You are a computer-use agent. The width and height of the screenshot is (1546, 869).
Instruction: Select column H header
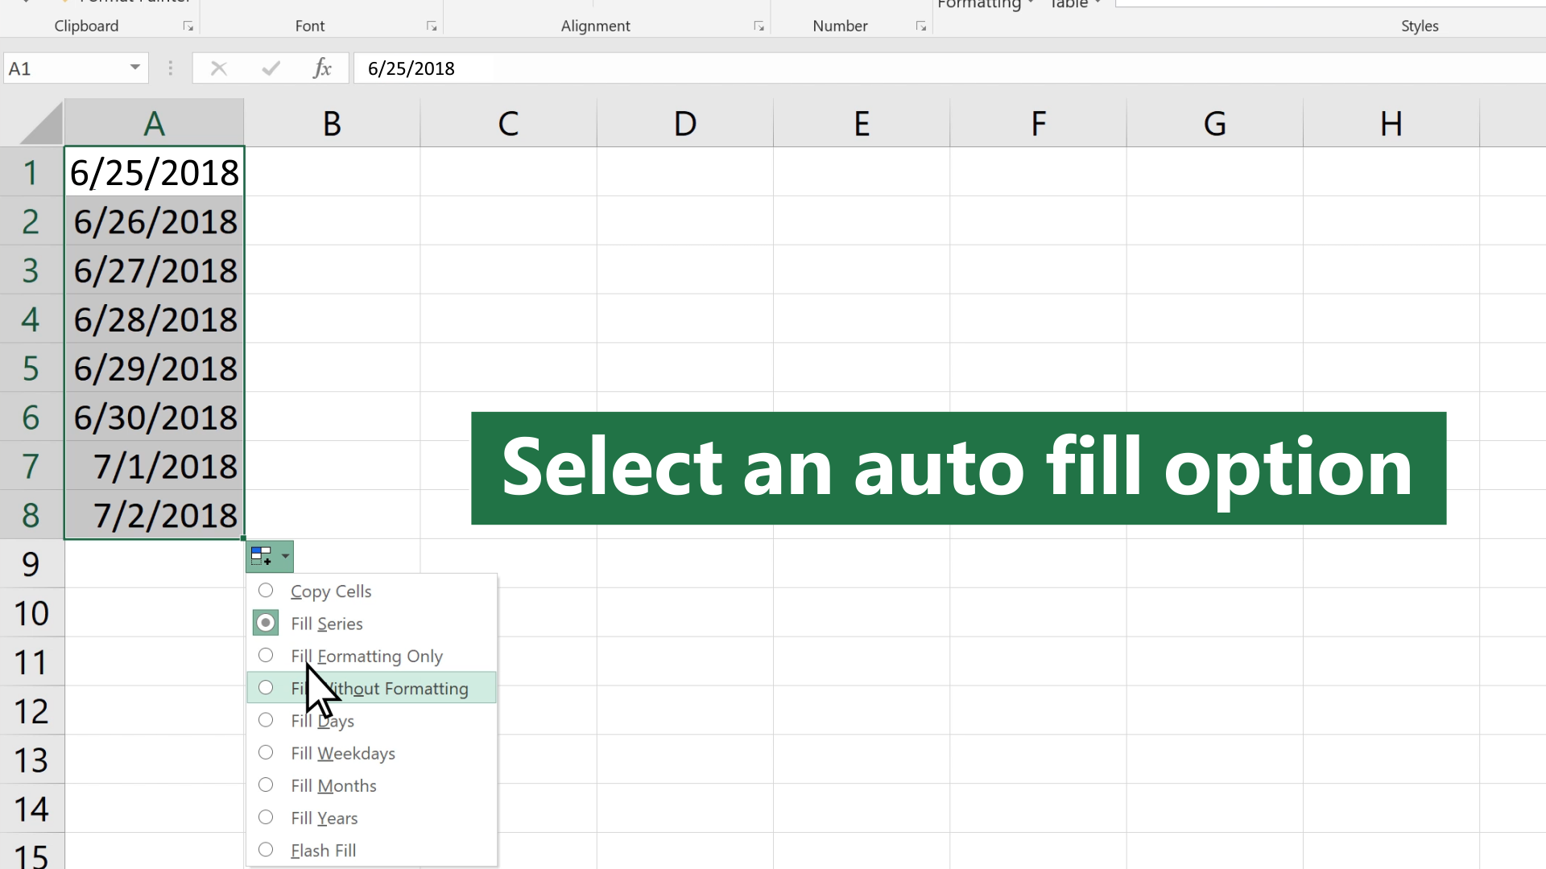(x=1391, y=123)
